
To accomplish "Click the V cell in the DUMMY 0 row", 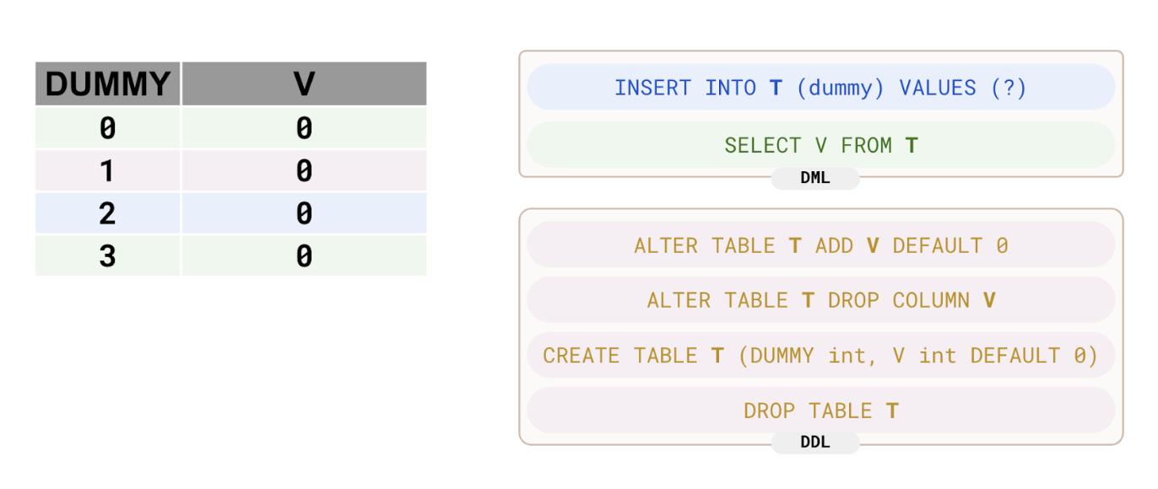I will tap(304, 128).
